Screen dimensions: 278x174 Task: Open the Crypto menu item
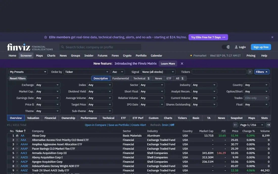(x=127, y=56)
